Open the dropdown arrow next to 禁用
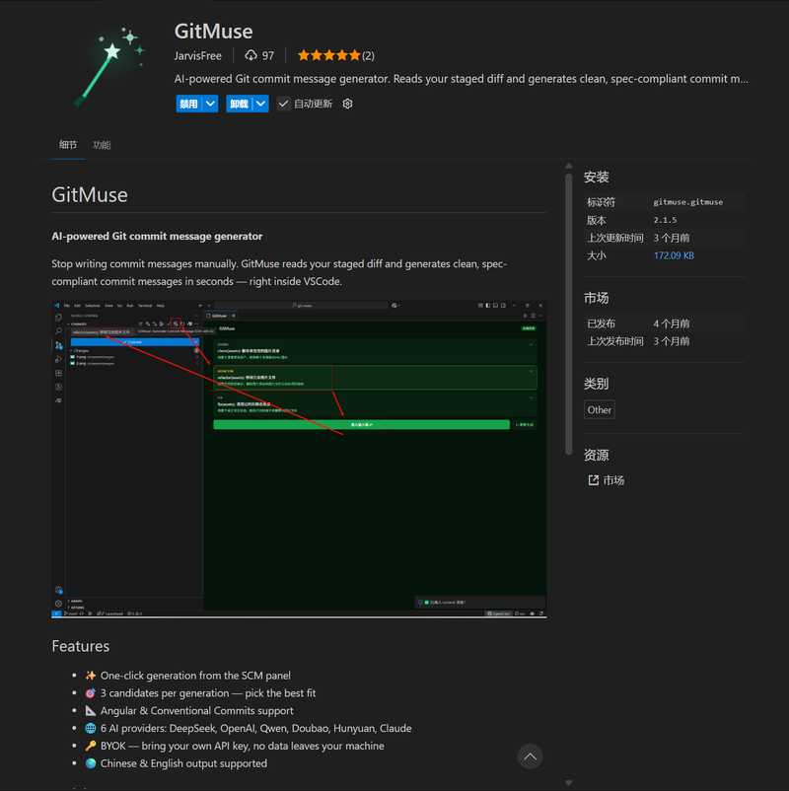Image resolution: width=789 pixels, height=791 pixels. [x=210, y=104]
